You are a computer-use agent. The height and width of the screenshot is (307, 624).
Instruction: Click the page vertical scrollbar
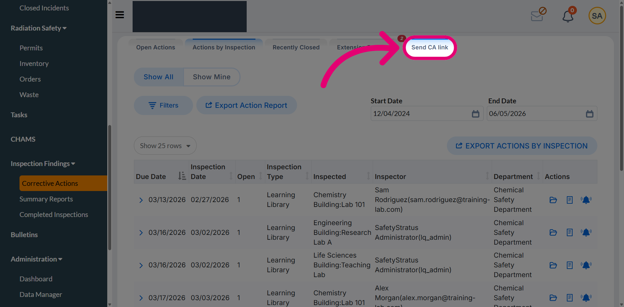(x=621, y=88)
